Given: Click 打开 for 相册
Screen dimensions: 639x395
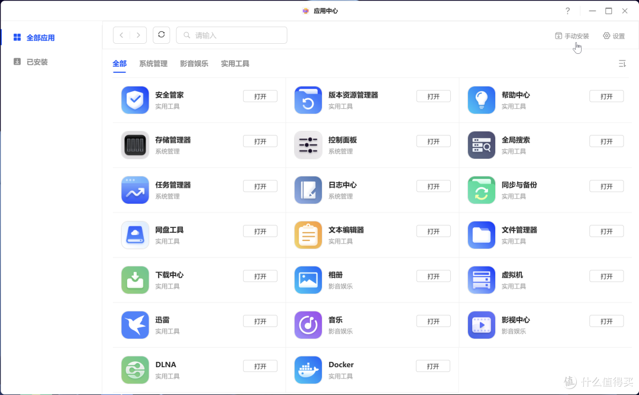Looking at the screenshot, I should click(433, 276).
